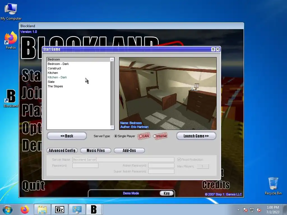
Task: Click the Max Players value field
Action: [203, 166]
